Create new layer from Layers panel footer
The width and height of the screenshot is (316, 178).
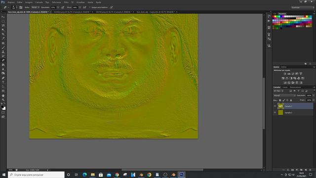tap(306, 170)
